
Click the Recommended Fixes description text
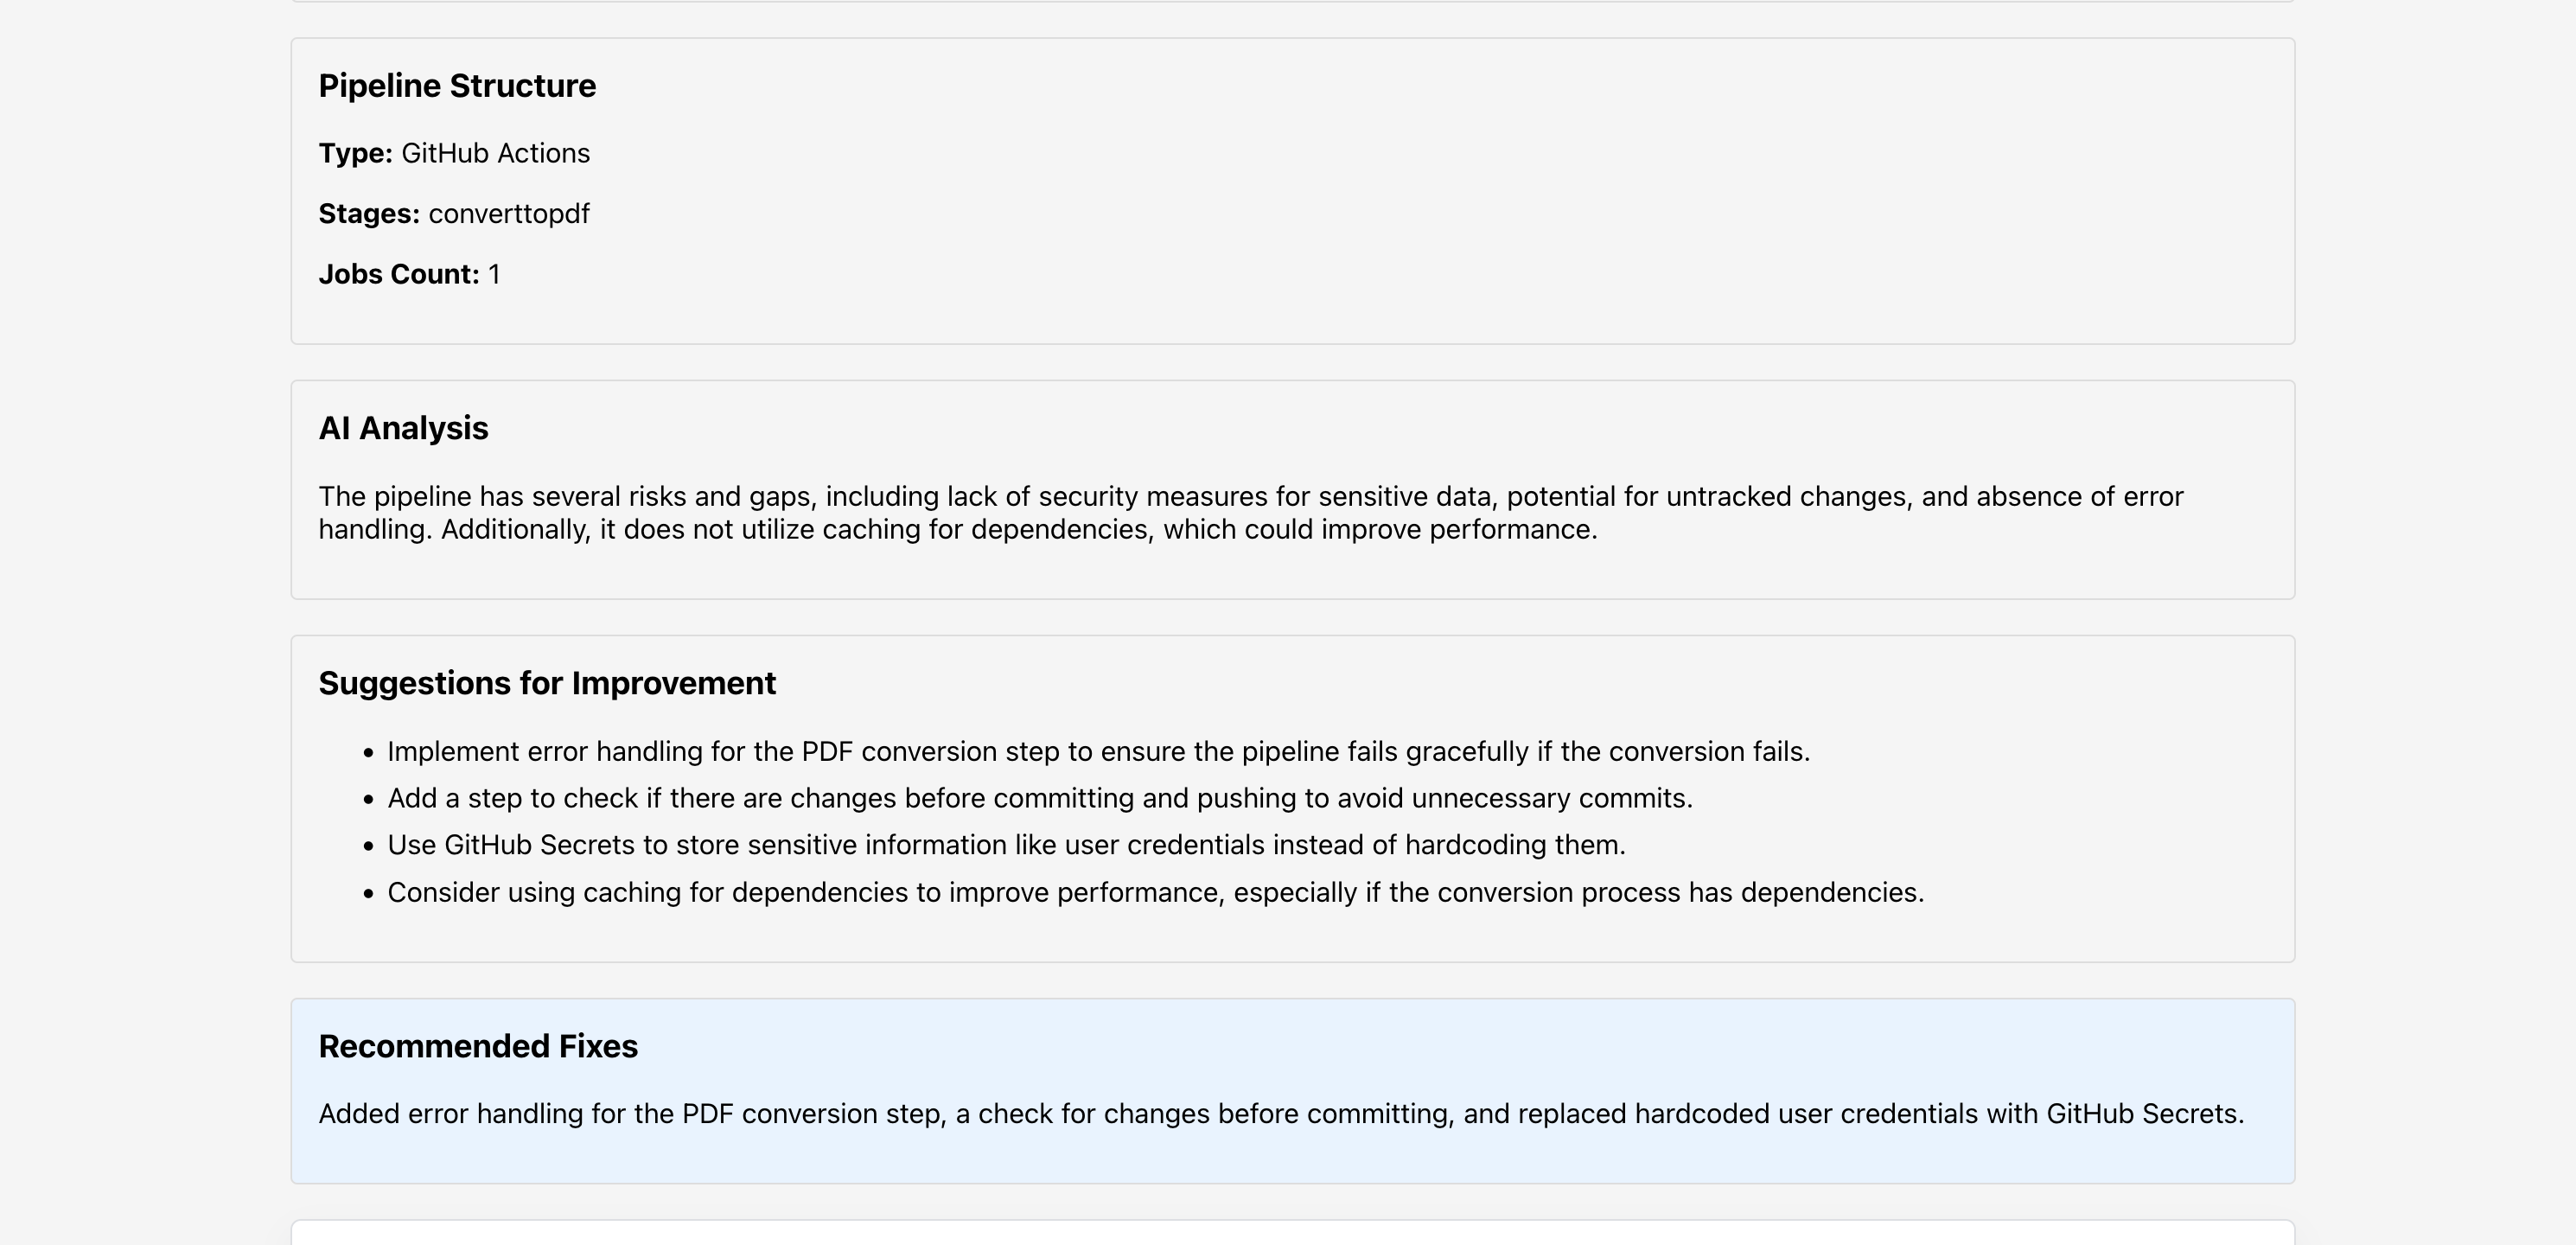click(x=1280, y=1114)
